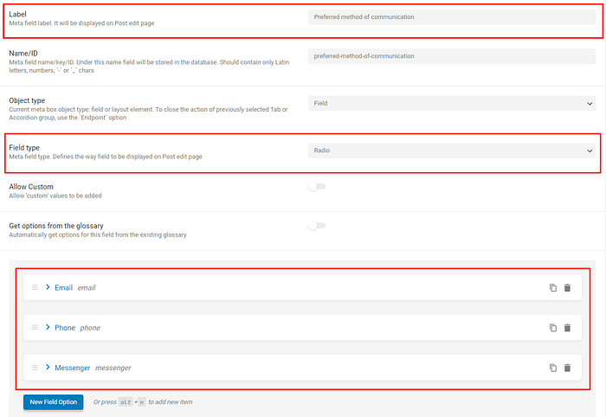Delete the Messenger option with trash icon
The height and width of the screenshot is (417, 606).
567,368
